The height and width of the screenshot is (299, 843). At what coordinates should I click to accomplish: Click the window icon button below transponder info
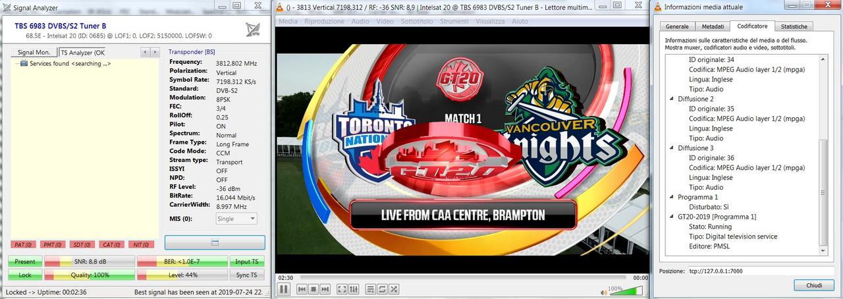tap(215, 242)
